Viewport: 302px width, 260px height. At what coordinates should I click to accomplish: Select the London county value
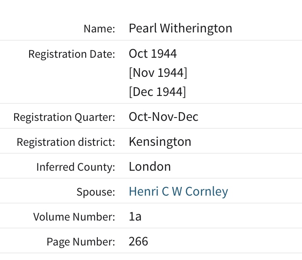click(150, 167)
